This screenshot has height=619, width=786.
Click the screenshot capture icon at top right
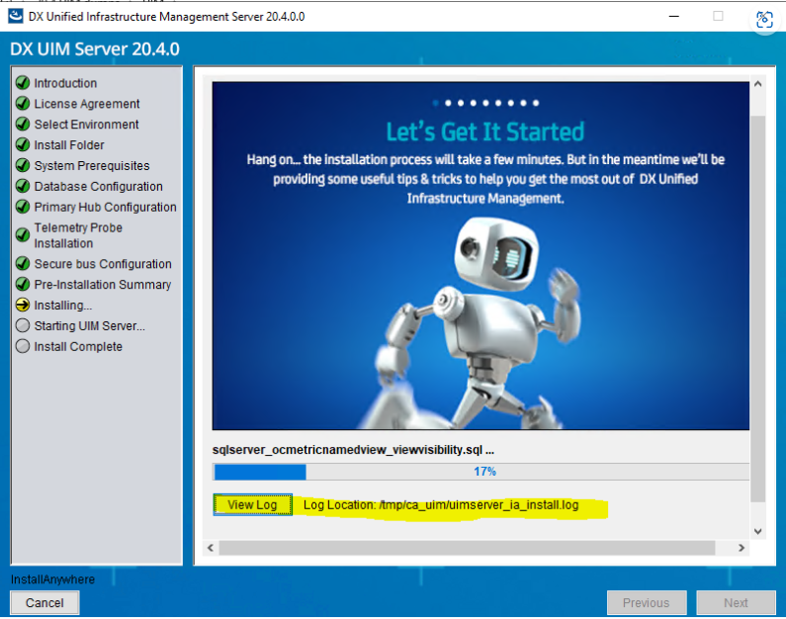tap(764, 20)
